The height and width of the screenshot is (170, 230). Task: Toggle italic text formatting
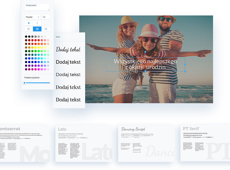pyautogui.click(x=37, y=23)
